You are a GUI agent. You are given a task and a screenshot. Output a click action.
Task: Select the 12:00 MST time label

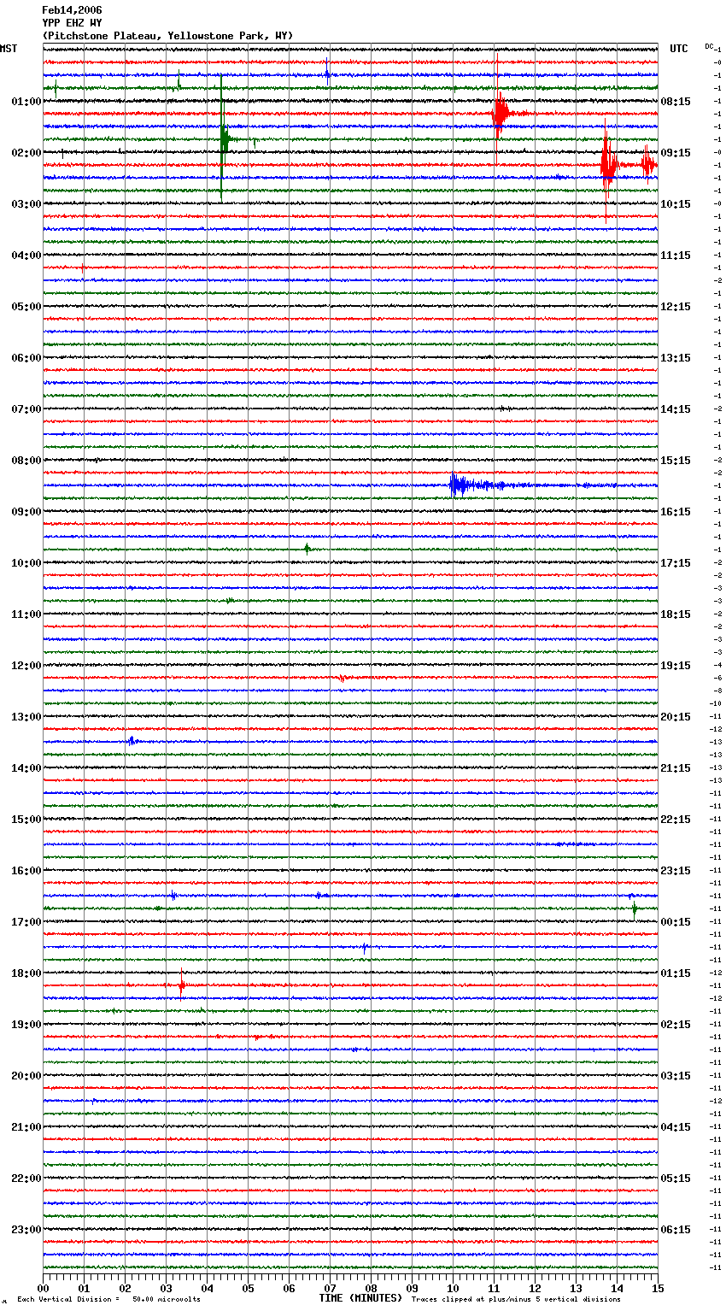pos(26,666)
